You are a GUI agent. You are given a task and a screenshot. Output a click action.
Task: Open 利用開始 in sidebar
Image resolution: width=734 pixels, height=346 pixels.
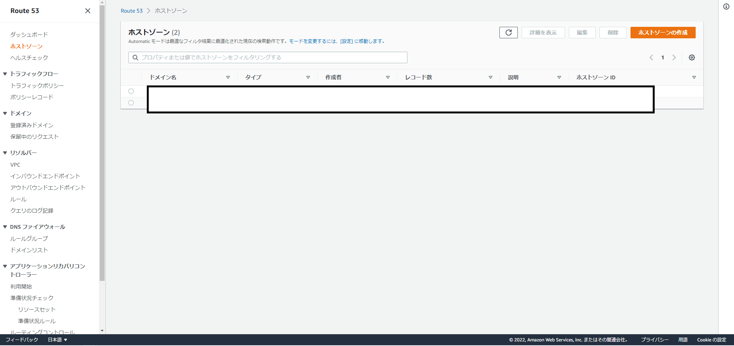(21, 286)
